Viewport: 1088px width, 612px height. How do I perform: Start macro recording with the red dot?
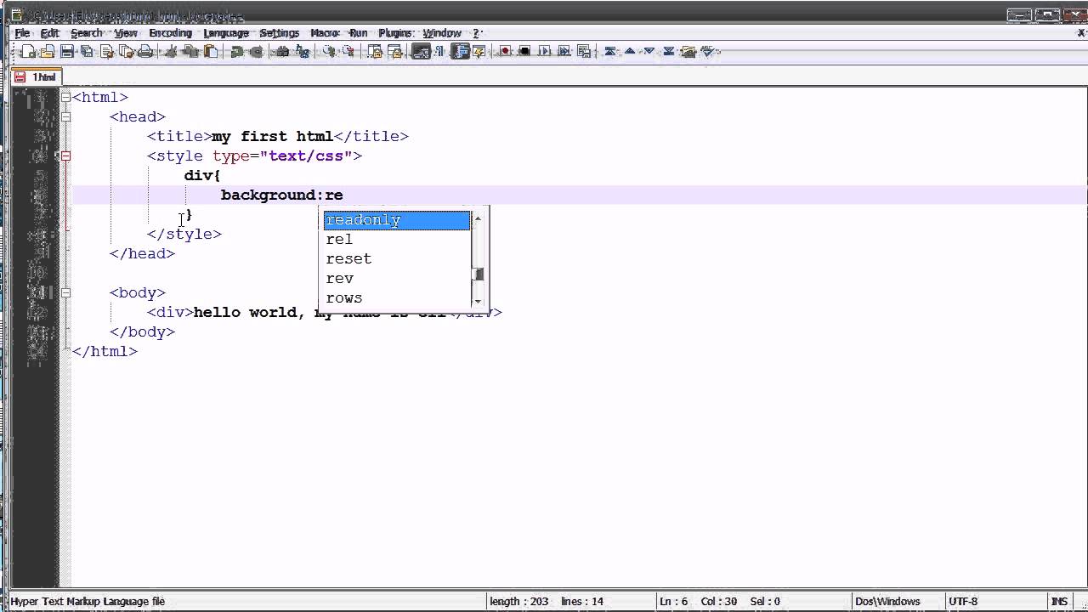coord(504,52)
